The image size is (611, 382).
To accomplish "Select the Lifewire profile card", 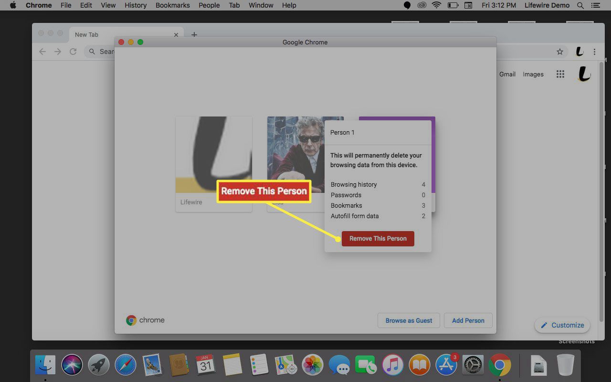I will click(x=214, y=164).
